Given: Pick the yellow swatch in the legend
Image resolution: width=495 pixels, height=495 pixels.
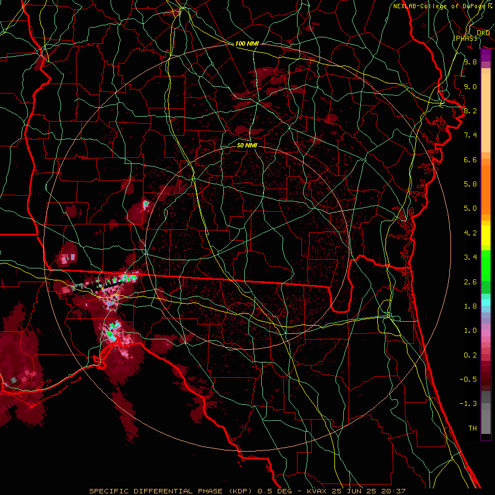Looking at the screenshot, I should (x=486, y=235).
